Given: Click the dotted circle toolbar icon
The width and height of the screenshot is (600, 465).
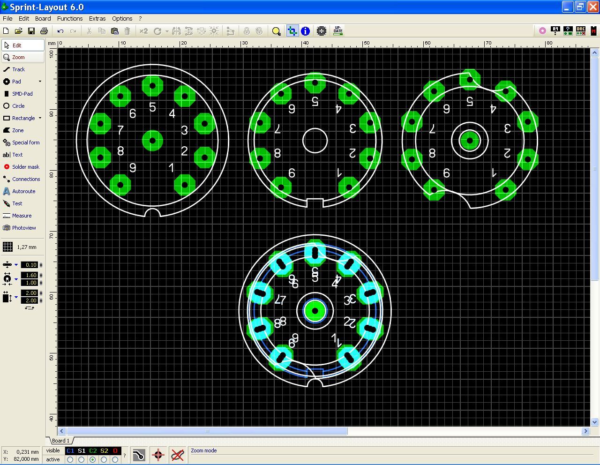Looking at the screenshot, I should [x=322, y=31].
